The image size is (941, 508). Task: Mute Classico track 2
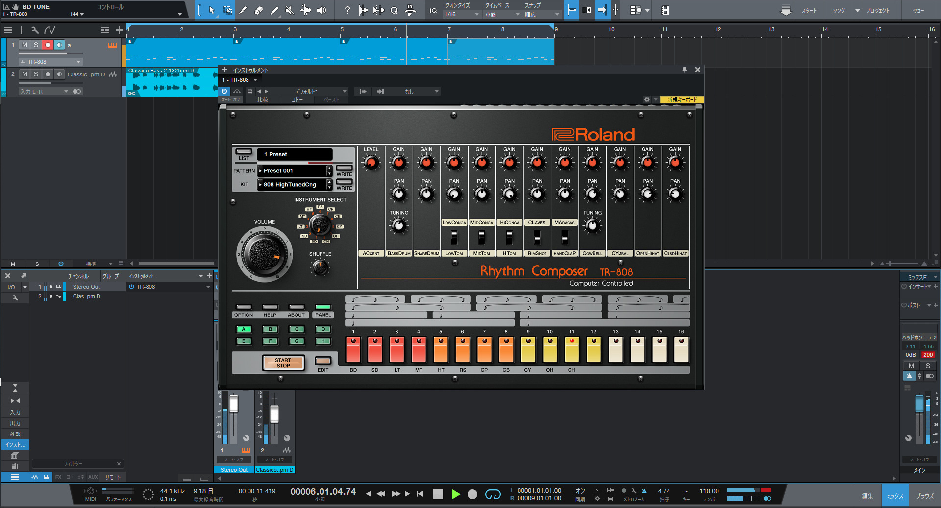pyautogui.click(x=25, y=74)
